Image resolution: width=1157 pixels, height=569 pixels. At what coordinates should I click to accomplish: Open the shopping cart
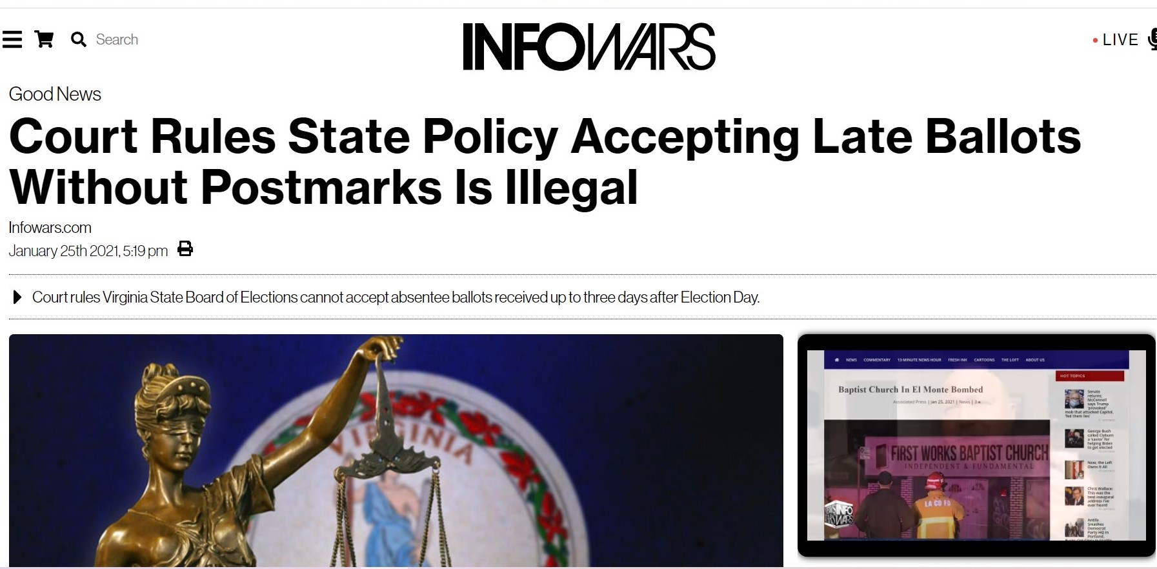pos(44,39)
